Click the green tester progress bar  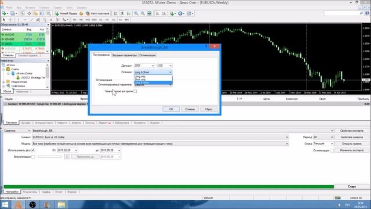169,187
